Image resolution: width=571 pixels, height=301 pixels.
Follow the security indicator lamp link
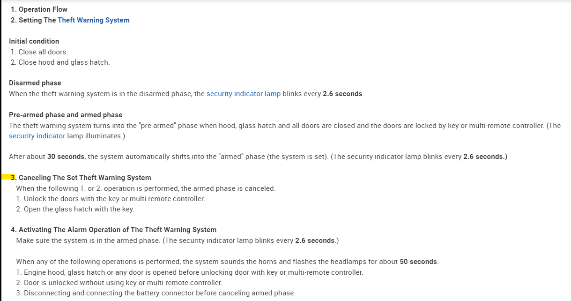coord(243,94)
